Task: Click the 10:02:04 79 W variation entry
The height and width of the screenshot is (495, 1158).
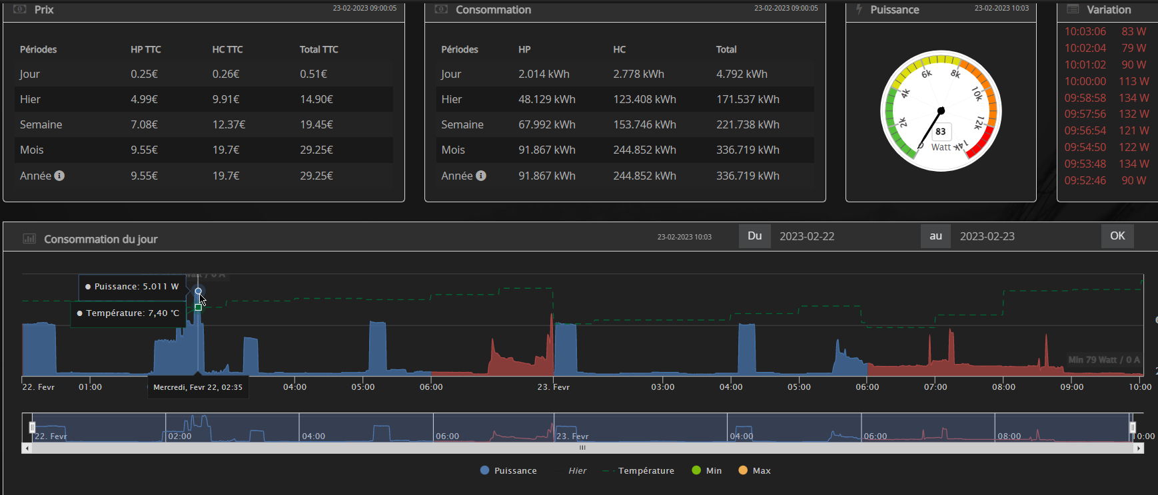Action: click(1105, 48)
